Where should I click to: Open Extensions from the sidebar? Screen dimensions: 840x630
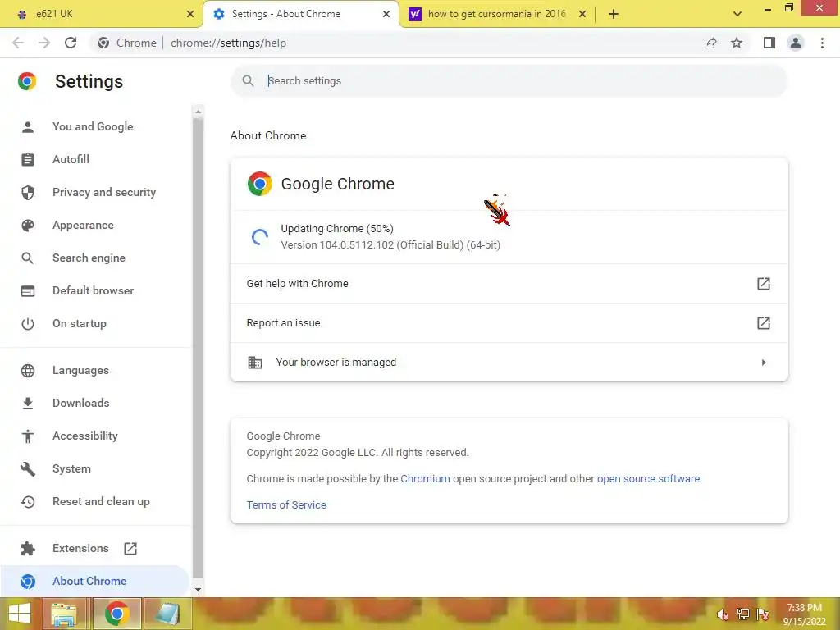pos(80,548)
